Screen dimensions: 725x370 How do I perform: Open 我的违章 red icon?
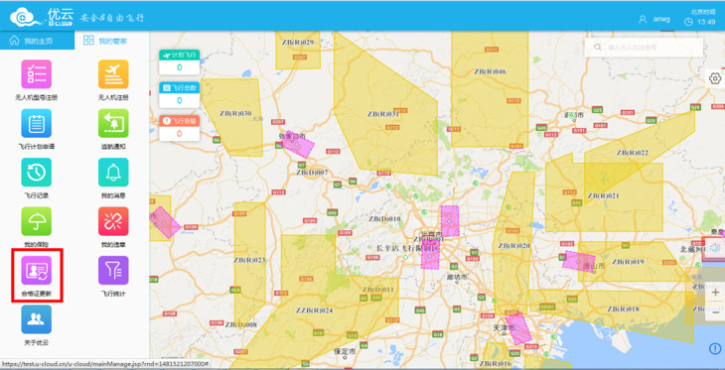point(113,221)
